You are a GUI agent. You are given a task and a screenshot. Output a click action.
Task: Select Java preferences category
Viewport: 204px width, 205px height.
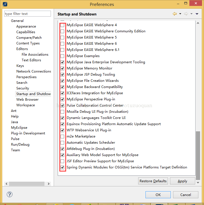[14, 122]
